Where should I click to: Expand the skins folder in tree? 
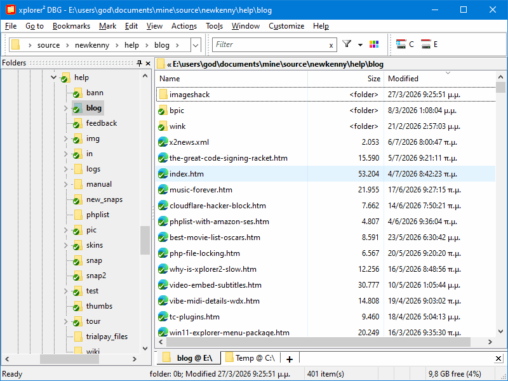coord(65,245)
